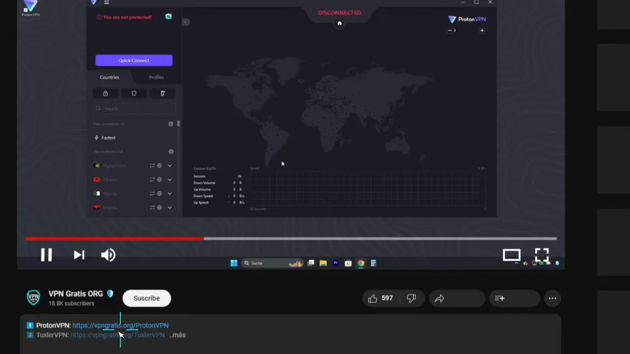
Task: Expand the Angola server list
Action: click(169, 207)
